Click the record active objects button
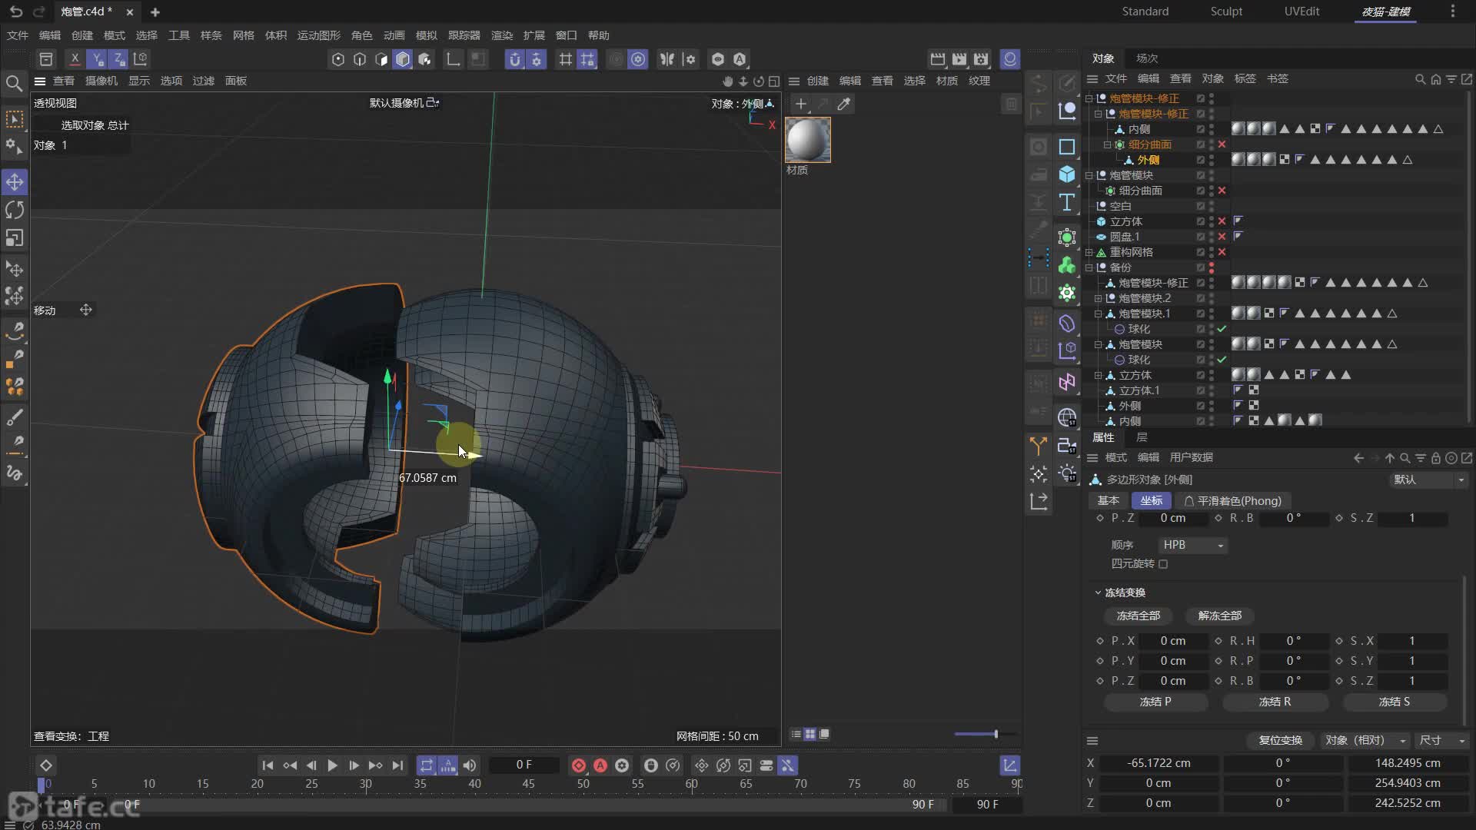The image size is (1476, 830). [579, 765]
